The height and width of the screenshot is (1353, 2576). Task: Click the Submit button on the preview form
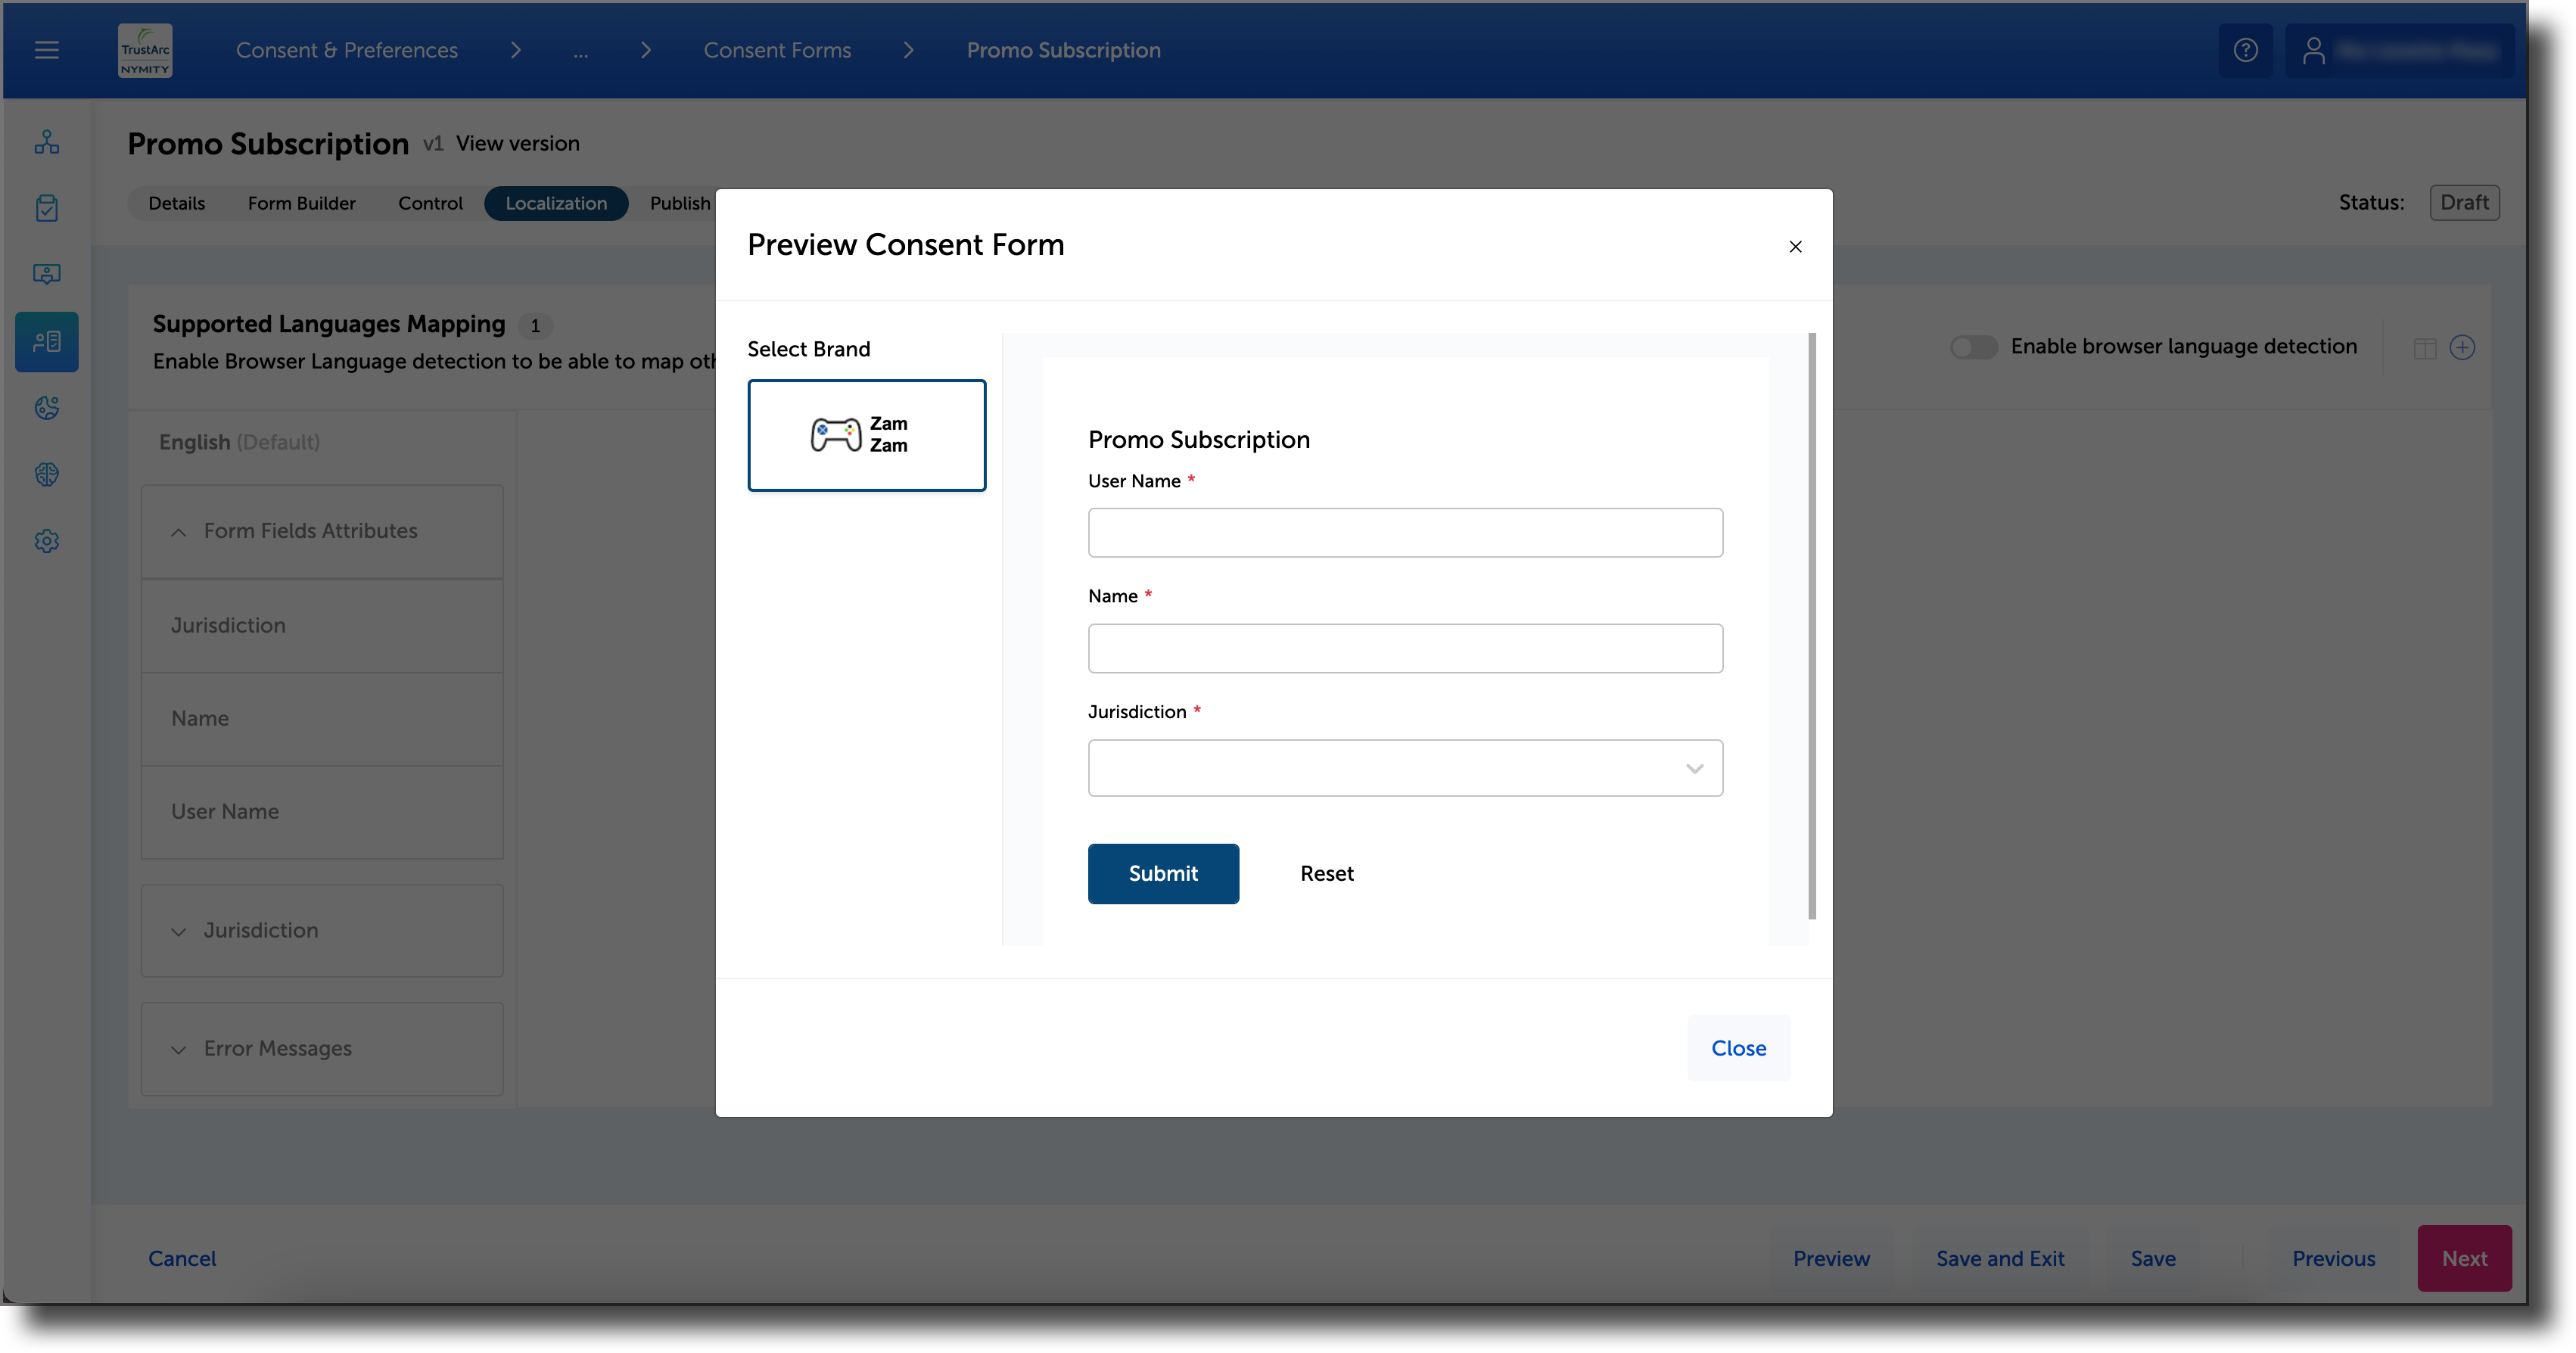tap(1163, 873)
